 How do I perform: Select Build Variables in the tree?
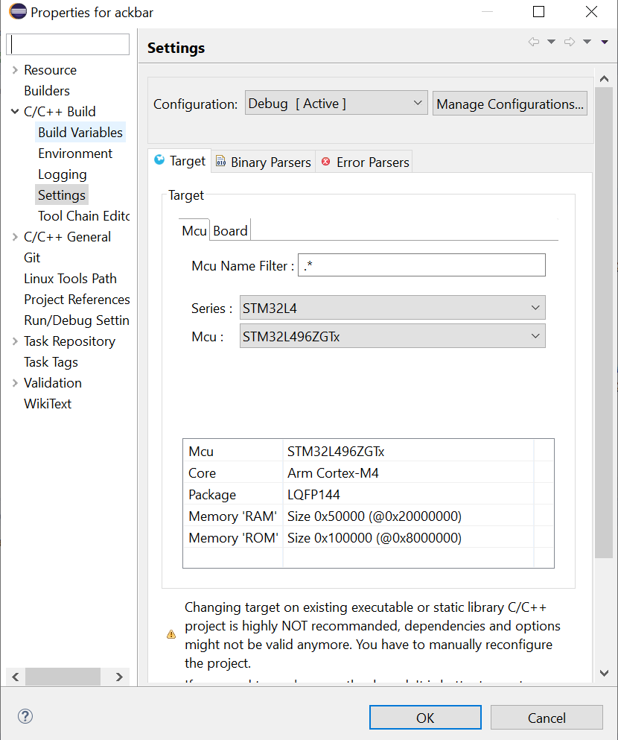click(x=80, y=133)
